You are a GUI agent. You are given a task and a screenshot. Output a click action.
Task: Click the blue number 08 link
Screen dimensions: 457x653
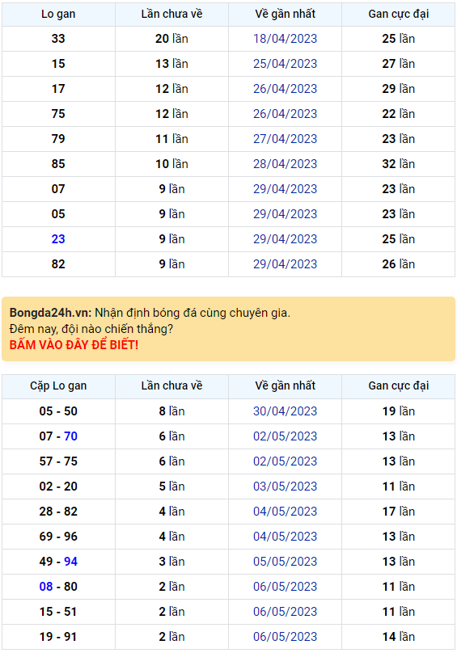coord(46,587)
